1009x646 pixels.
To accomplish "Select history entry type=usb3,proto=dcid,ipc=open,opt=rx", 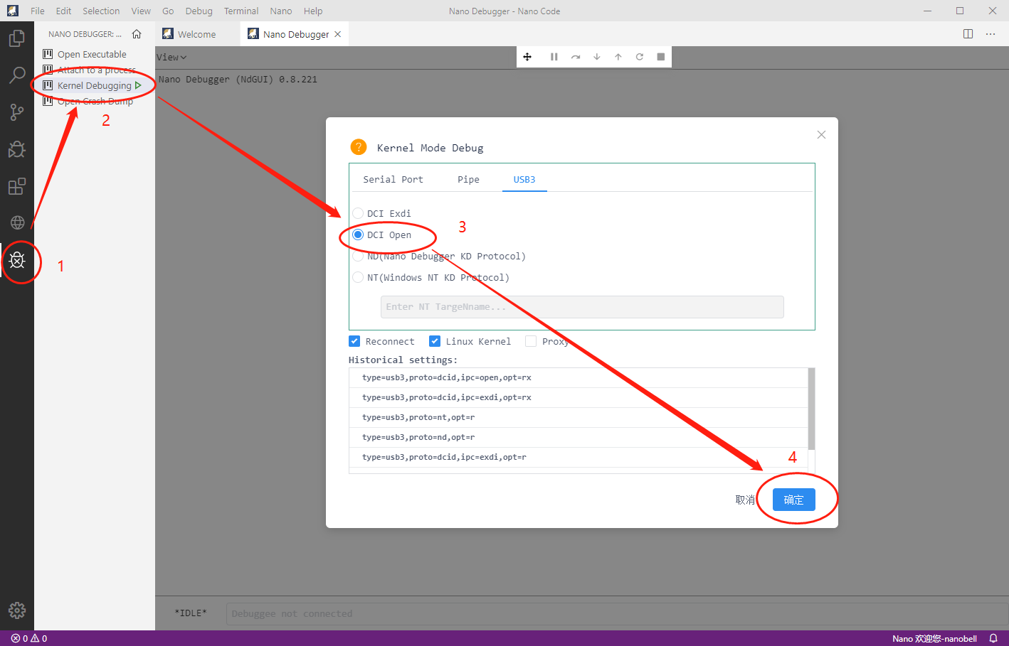I will (579, 377).
